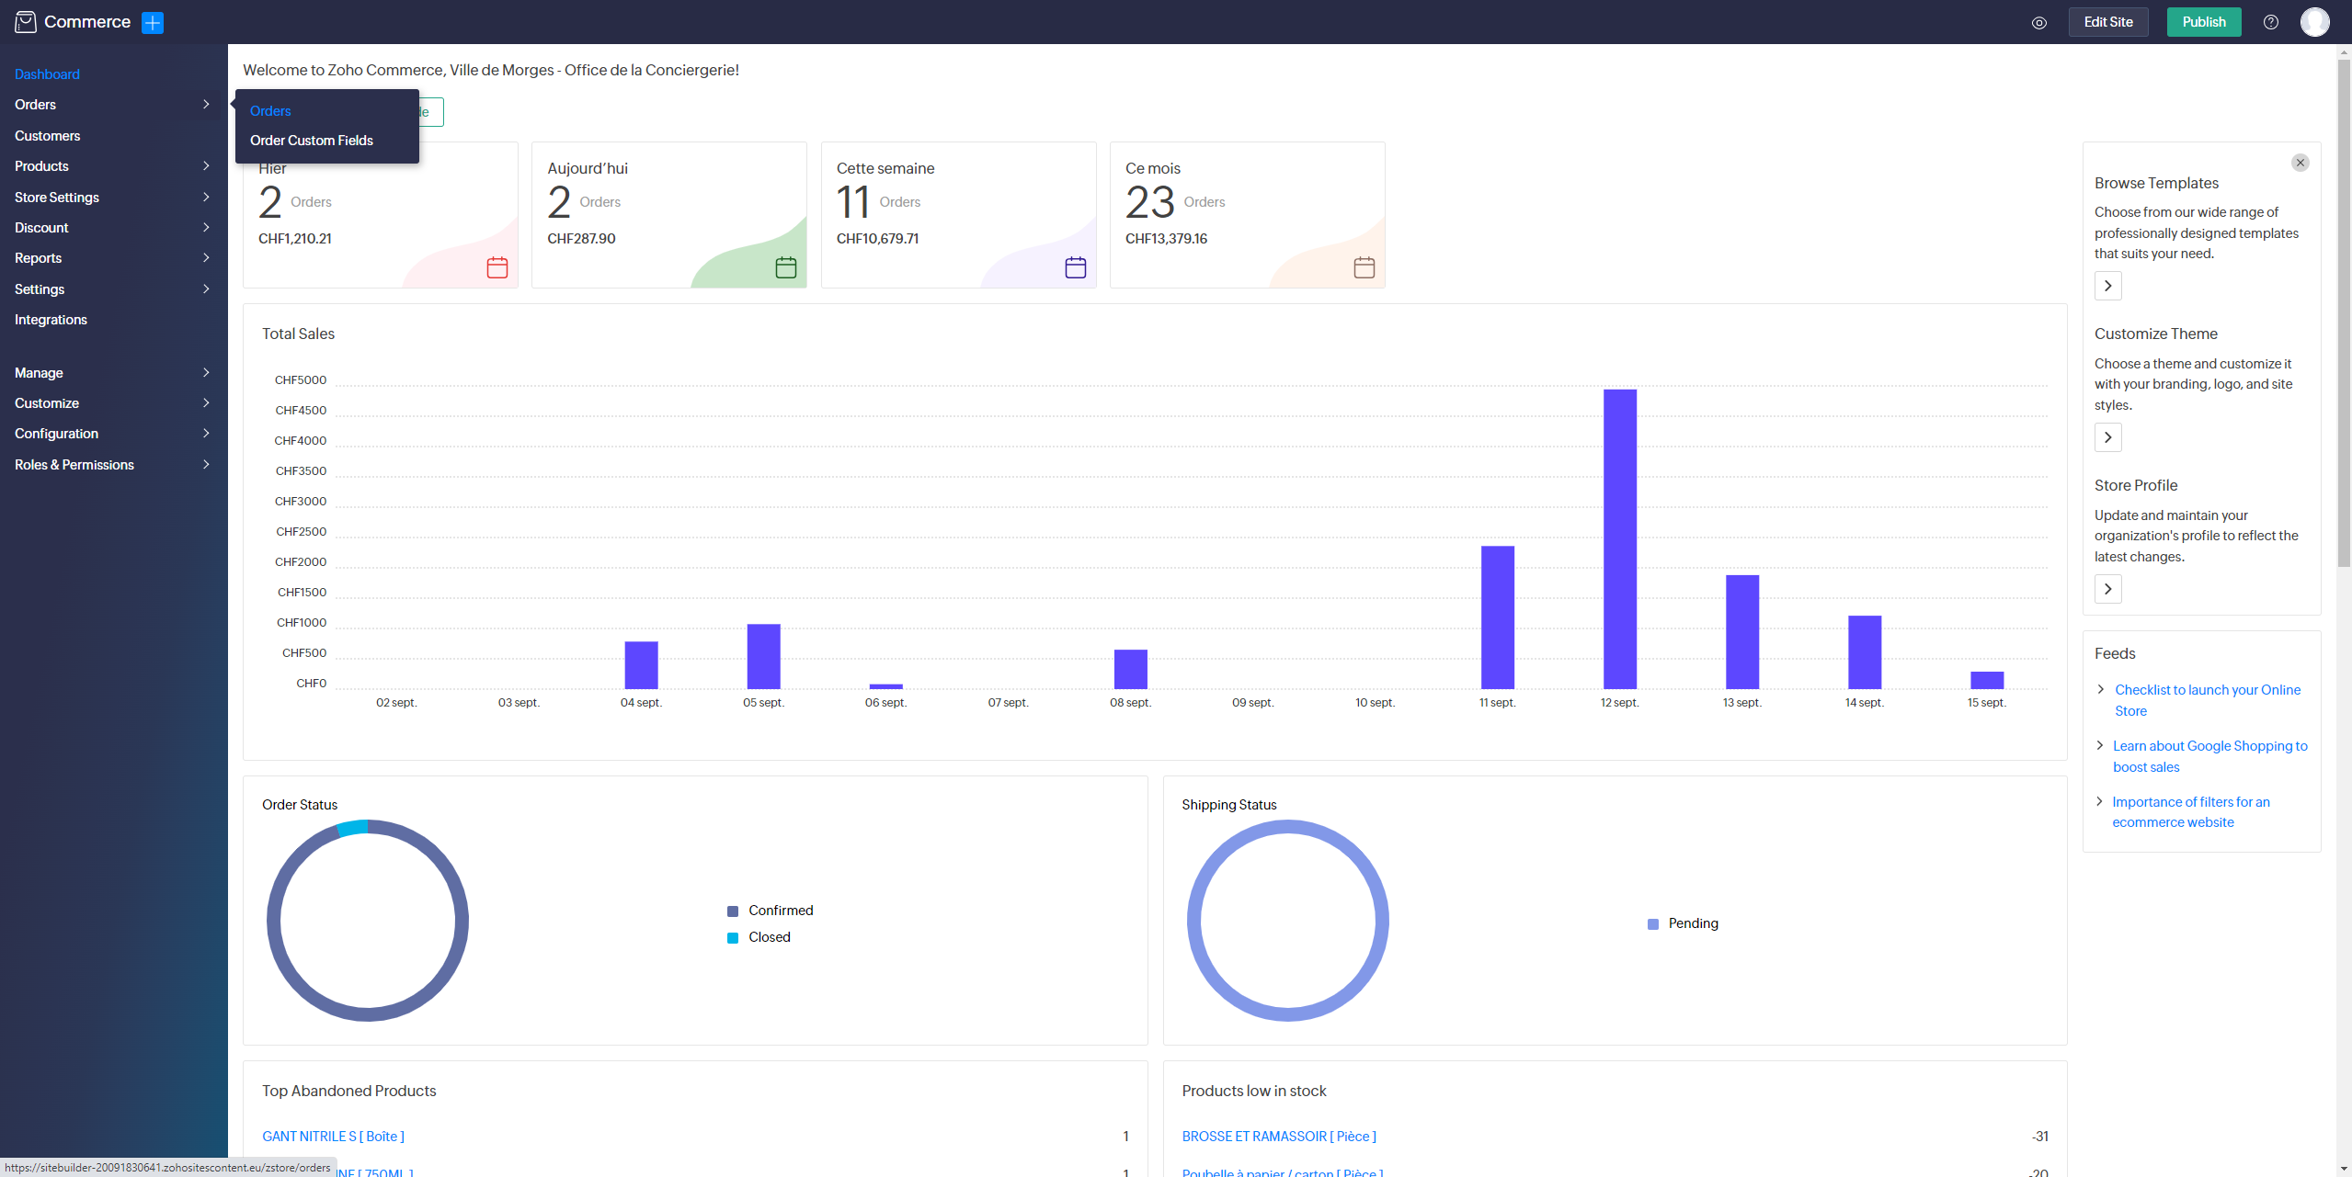Open Reports in the sidebar

click(x=38, y=258)
